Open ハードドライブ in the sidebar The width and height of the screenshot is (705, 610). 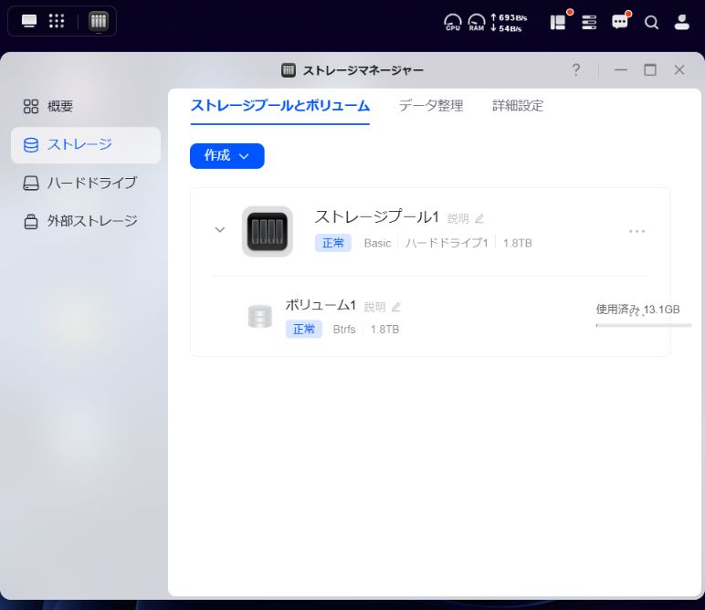point(86,183)
